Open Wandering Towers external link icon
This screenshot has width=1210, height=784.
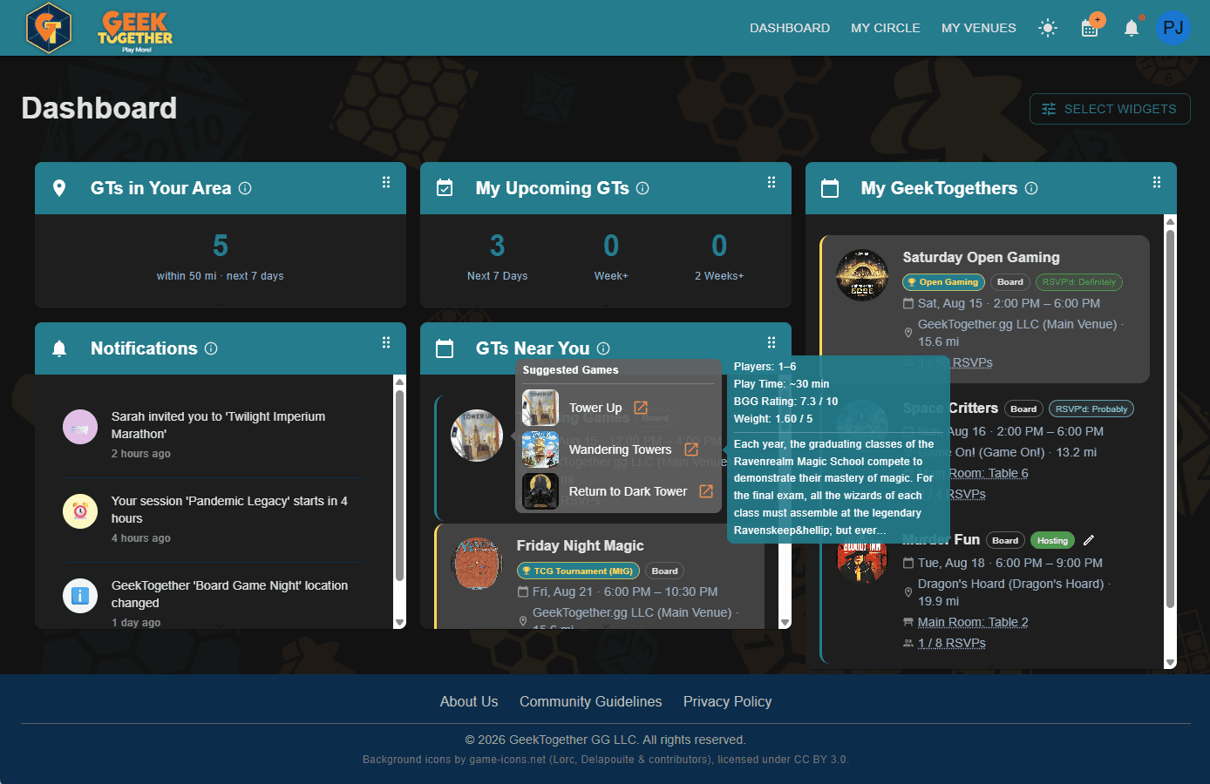point(691,449)
